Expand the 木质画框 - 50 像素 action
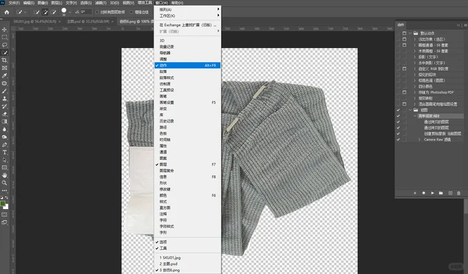Viewport: 468px width, 274px height. point(415,51)
